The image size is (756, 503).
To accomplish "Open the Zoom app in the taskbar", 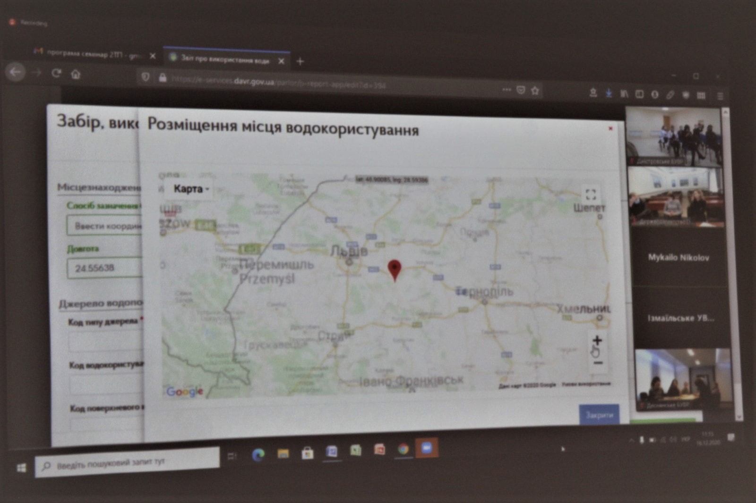I will 427,448.
